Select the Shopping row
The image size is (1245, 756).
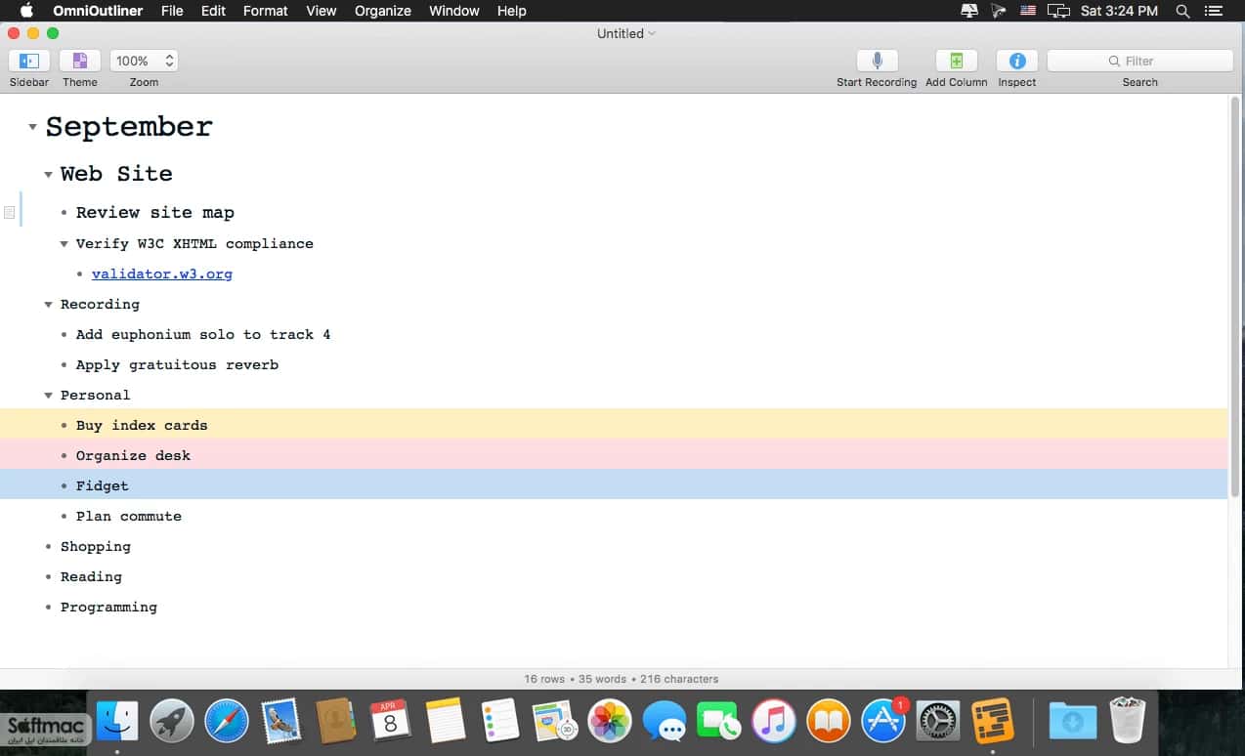614,546
